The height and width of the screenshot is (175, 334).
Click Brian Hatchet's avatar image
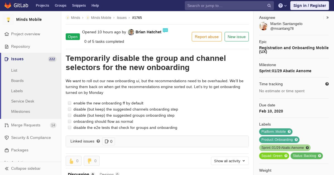131,32
